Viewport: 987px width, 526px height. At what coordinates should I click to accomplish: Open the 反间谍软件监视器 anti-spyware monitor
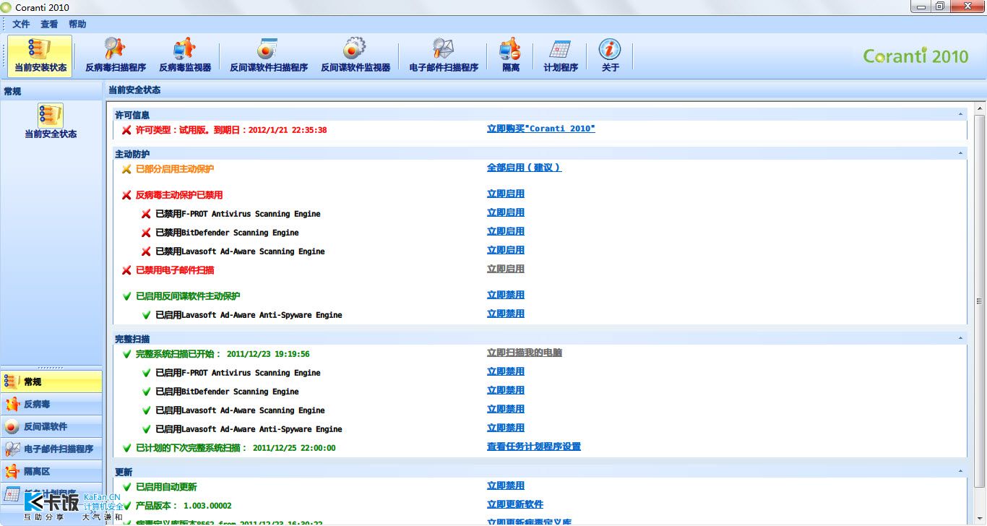pyautogui.click(x=355, y=56)
